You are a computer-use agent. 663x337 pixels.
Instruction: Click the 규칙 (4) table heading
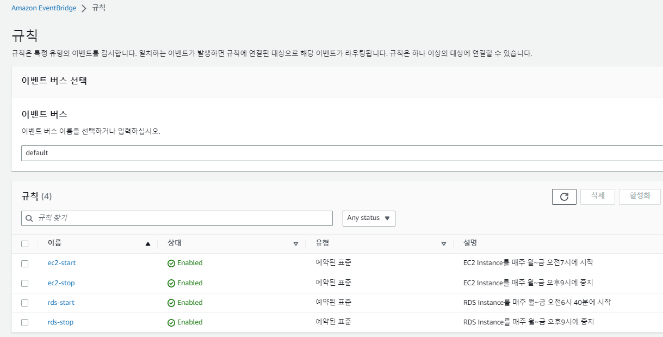point(36,197)
